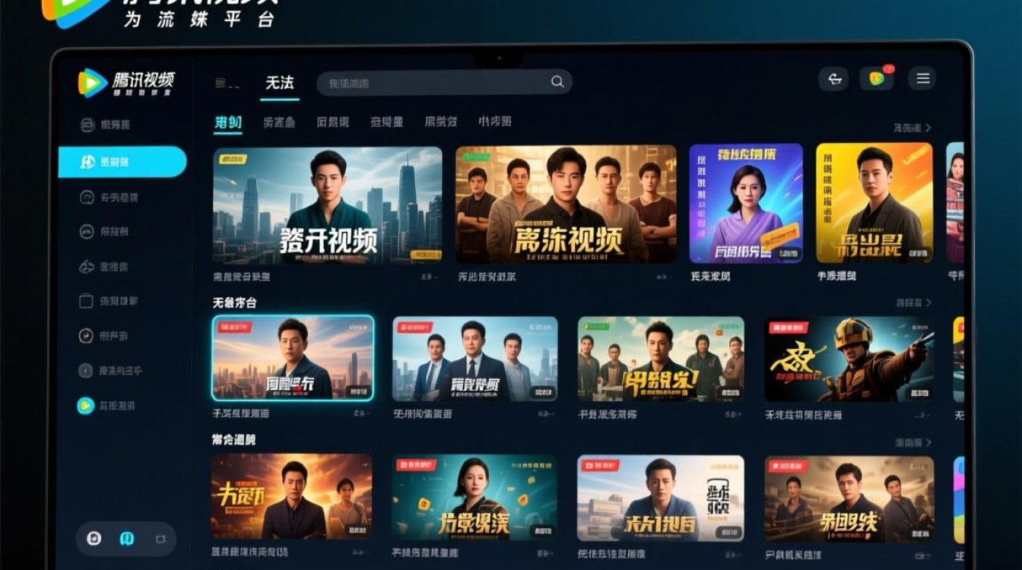Focus the search input field in the header
The height and width of the screenshot is (570, 1022).
click(x=445, y=82)
